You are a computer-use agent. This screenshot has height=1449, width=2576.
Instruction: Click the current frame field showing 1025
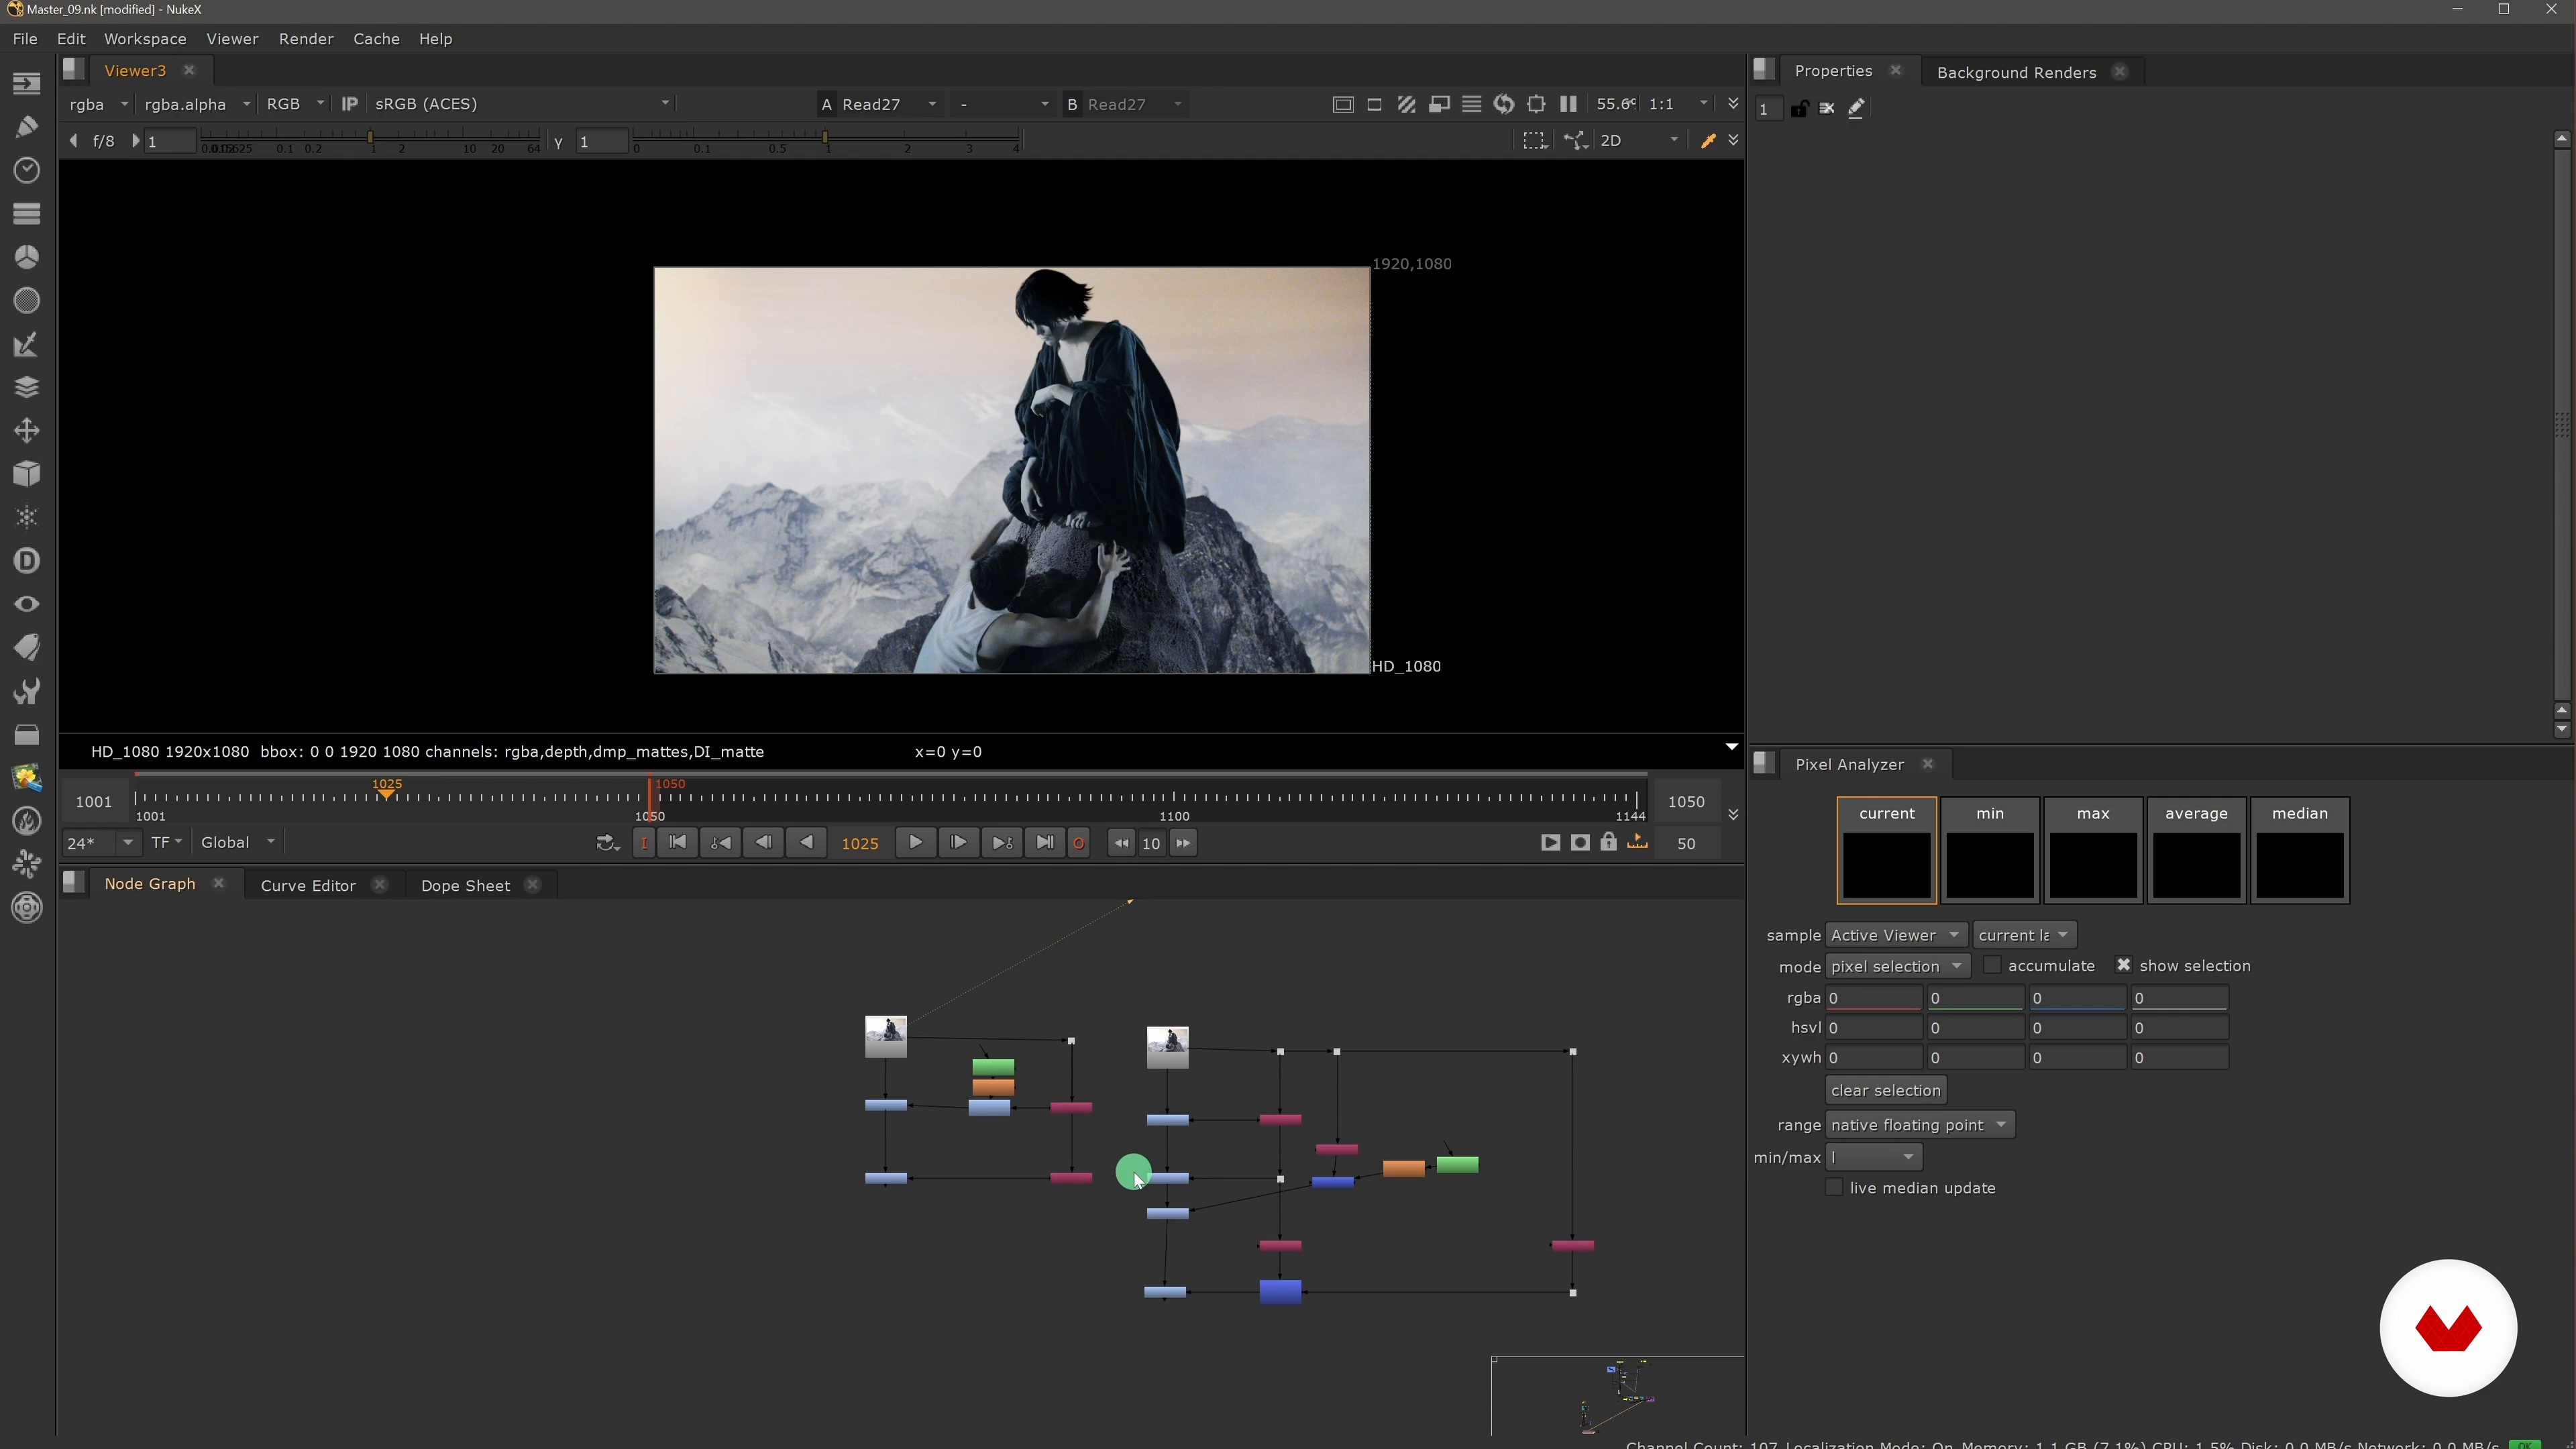click(860, 843)
